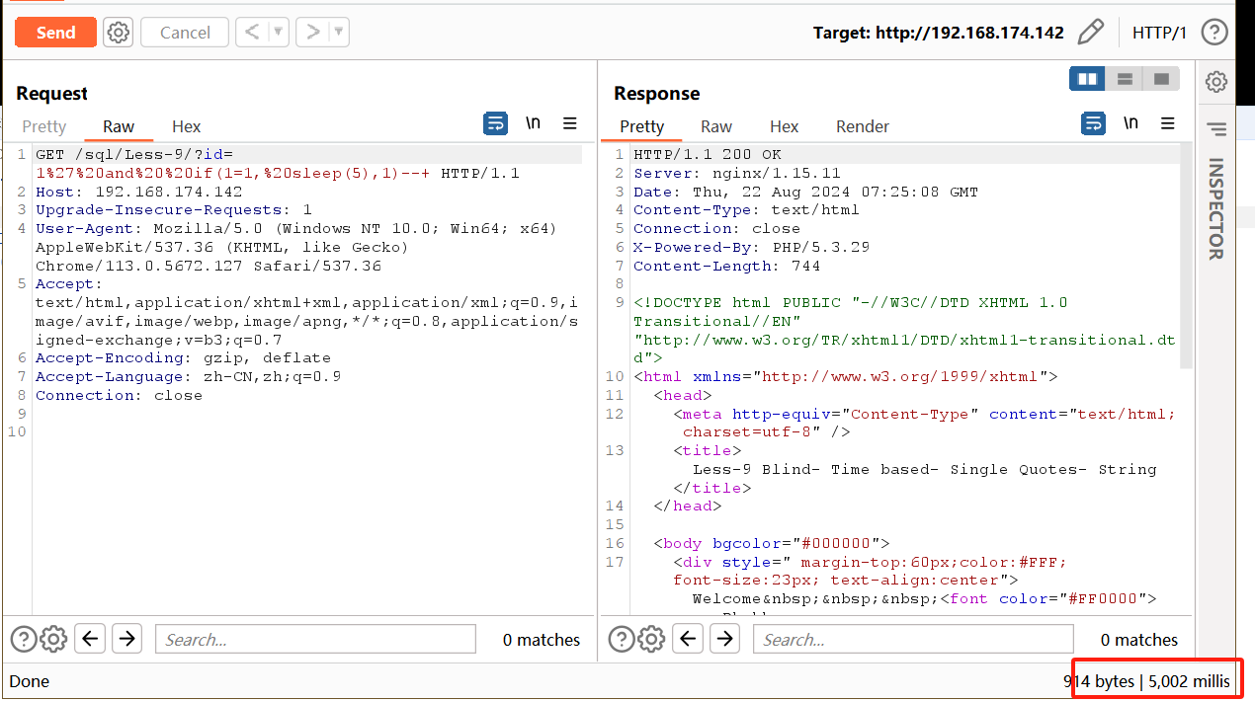Go to next request in history
Image resolution: width=1255 pixels, height=701 pixels.
click(x=313, y=33)
